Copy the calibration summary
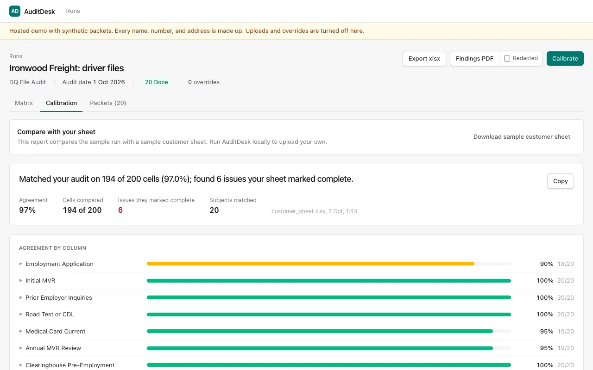The image size is (593, 370). pyautogui.click(x=561, y=181)
